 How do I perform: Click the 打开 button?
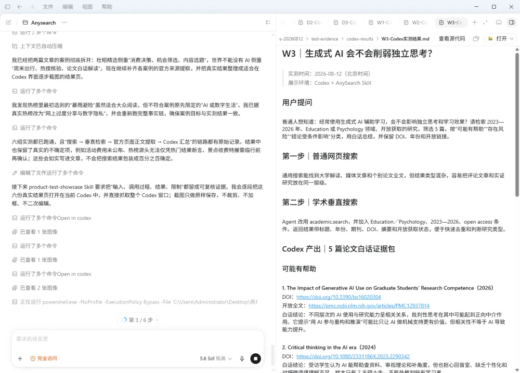click(497, 39)
